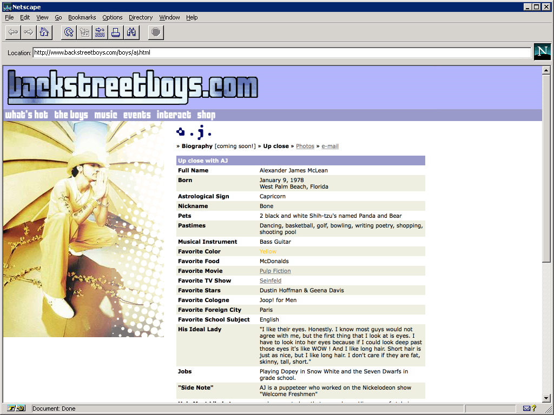This screenshot has height=415, width=554.
Task: Open the e-mail link
Action: click(330, 146)
